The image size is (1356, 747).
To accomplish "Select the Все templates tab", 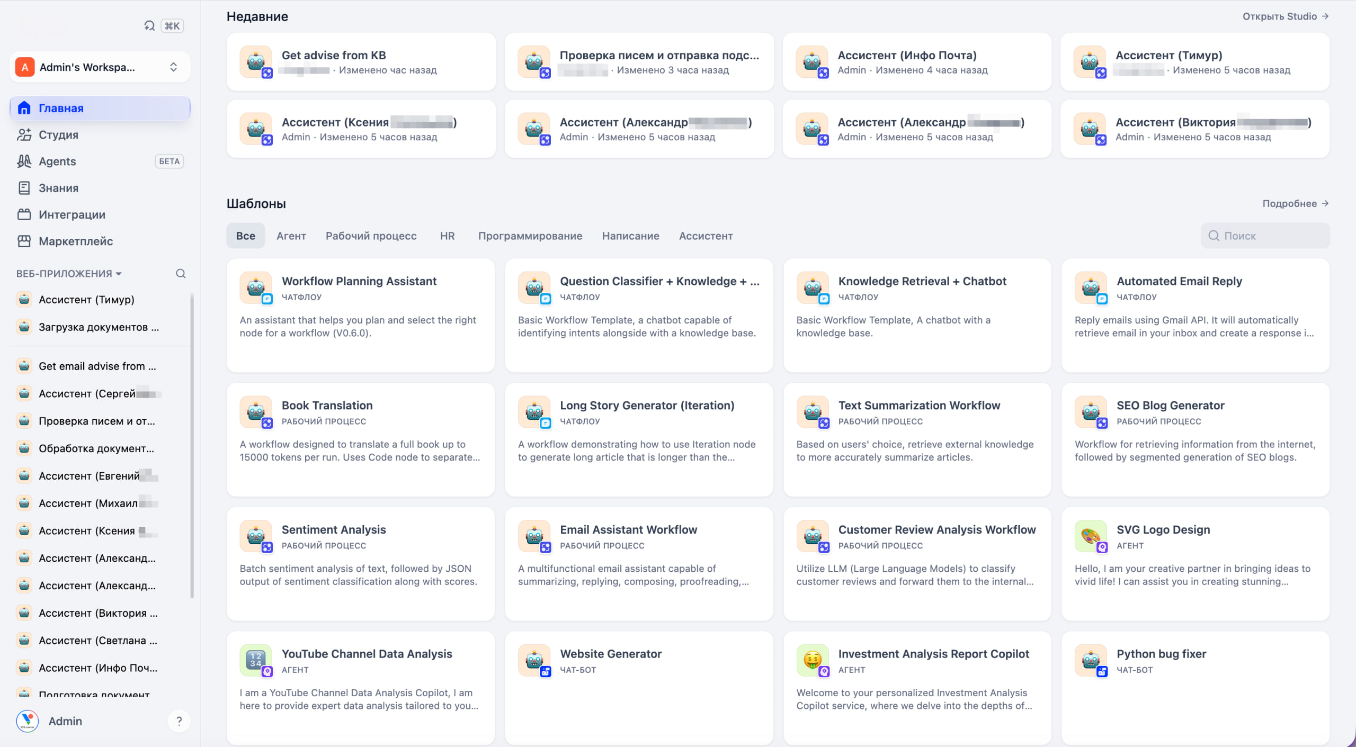I will (x=246, y=236).
